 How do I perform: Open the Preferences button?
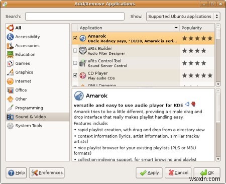[47, 173]
